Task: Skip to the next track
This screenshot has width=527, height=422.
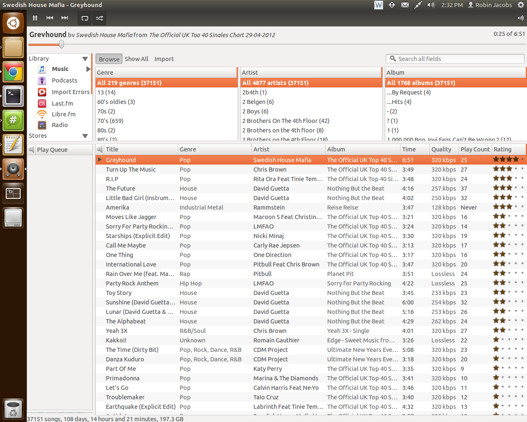Action: pyautogui.click(x=65, y=18)
